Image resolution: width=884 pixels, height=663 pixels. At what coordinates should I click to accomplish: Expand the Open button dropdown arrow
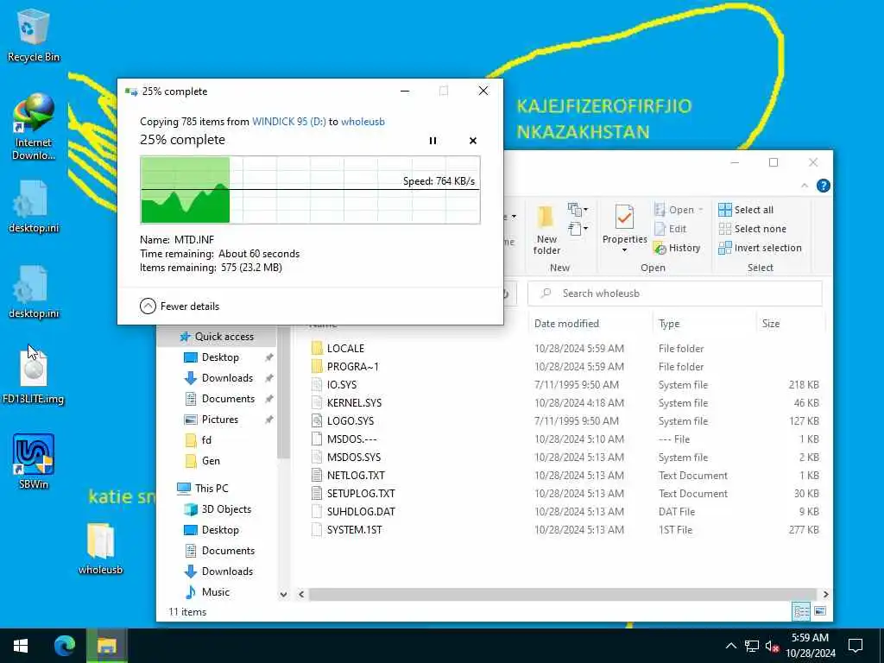701,210
